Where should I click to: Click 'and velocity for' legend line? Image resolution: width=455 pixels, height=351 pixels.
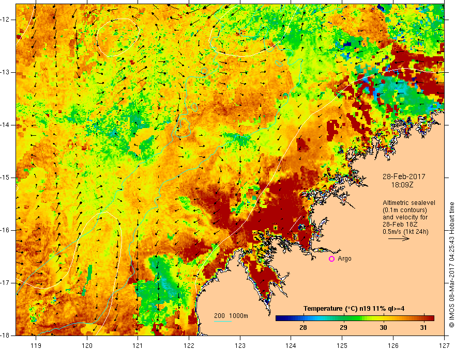[x=405, y=217]
